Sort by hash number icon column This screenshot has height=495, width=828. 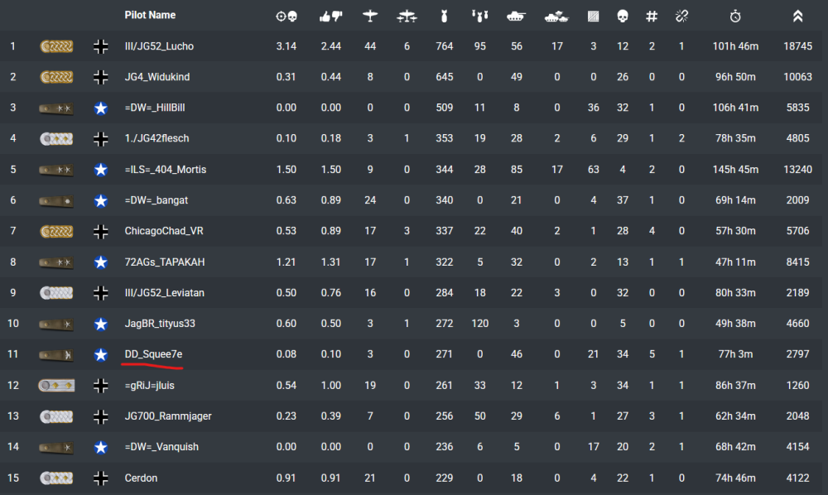click(x=652, y=16)
